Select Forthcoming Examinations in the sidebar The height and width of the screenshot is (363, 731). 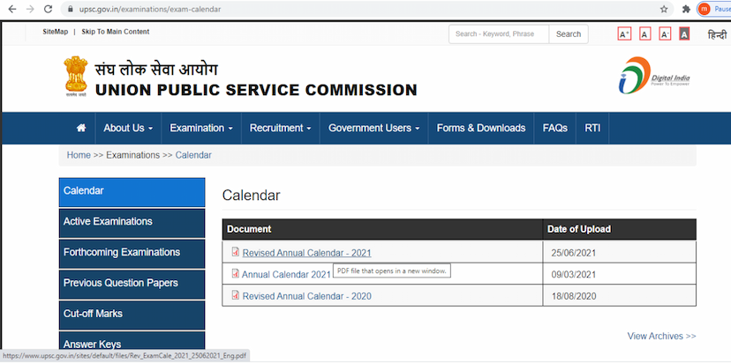click(132, 254)
